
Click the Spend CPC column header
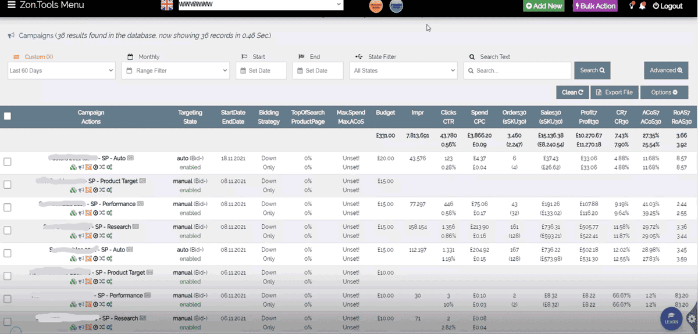479,117
